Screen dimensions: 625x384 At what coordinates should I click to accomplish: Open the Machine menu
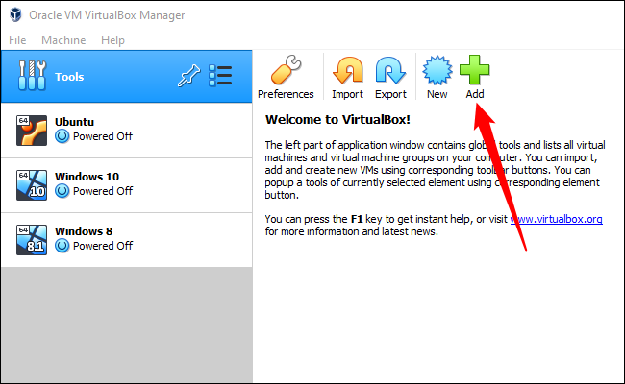click(x=63, y=40)
